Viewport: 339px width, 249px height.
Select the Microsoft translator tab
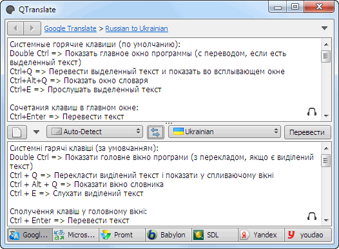click(75, 235)
